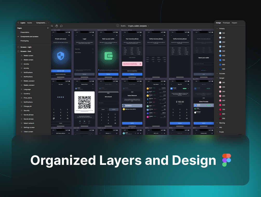Click Confirm button in Select Network screen

pyautogui.click(x=132, y=123)
